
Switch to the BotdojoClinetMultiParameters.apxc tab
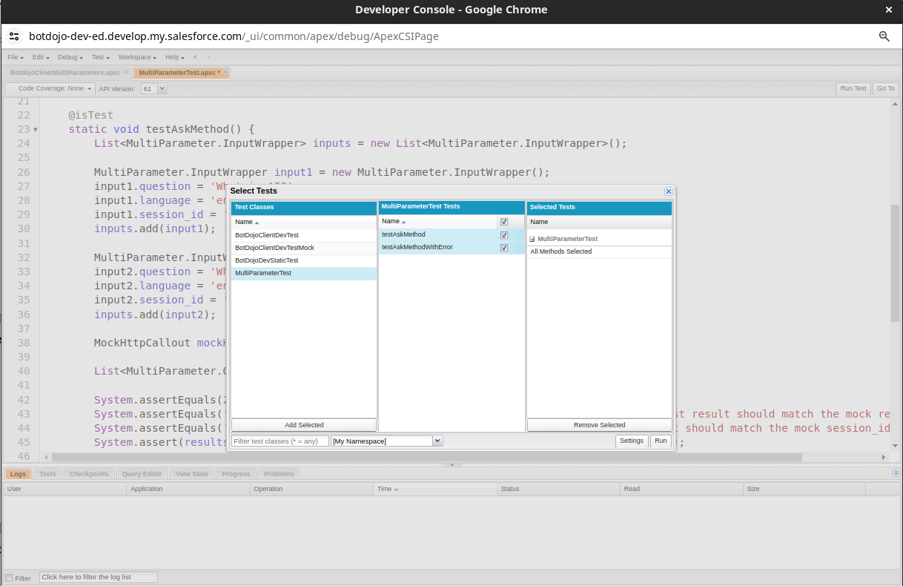click(65, 73)
